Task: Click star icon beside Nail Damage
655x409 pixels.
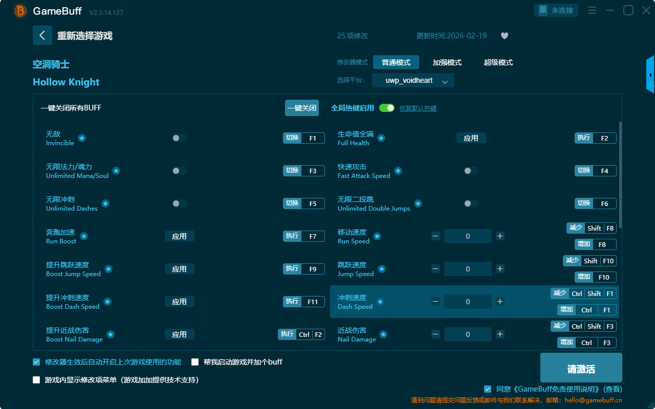Action: (383, 334)
